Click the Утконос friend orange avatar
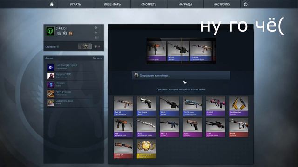Screen dimensions: 298x167 51,94
